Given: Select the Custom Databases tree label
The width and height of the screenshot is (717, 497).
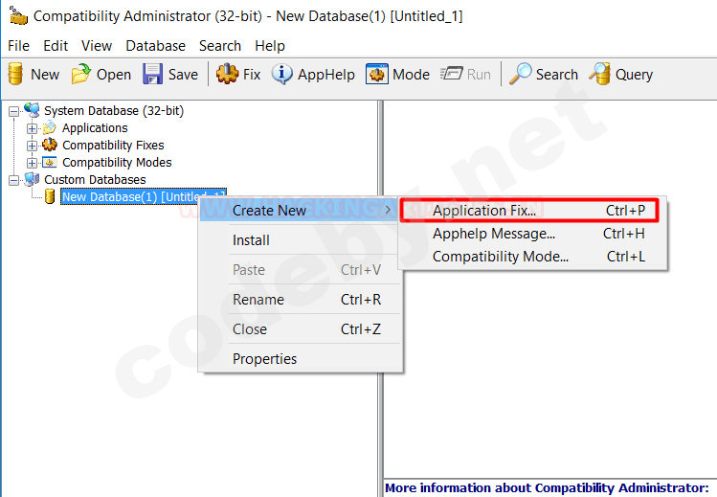Looking at the screenshot, I should click(95, 179).
